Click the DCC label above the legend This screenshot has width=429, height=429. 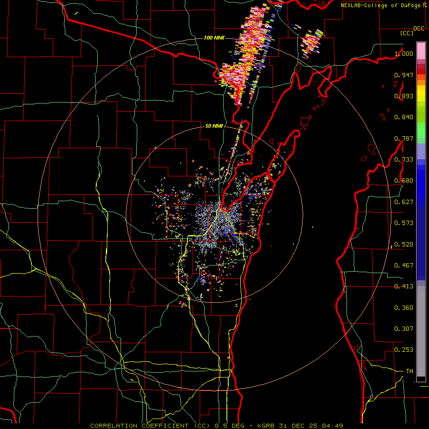(419, 29)
